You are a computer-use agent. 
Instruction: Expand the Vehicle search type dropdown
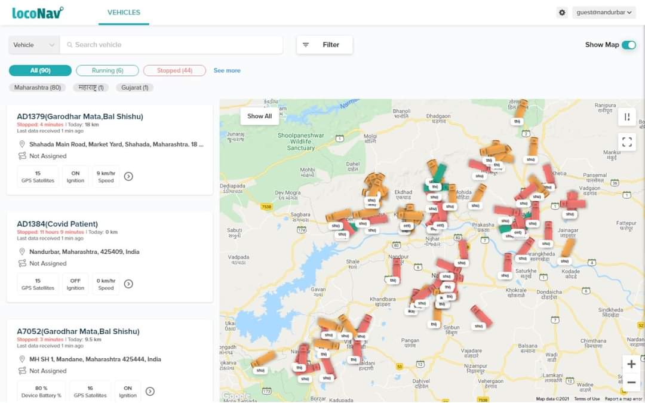pyautogui.click(x=34, y=45)
